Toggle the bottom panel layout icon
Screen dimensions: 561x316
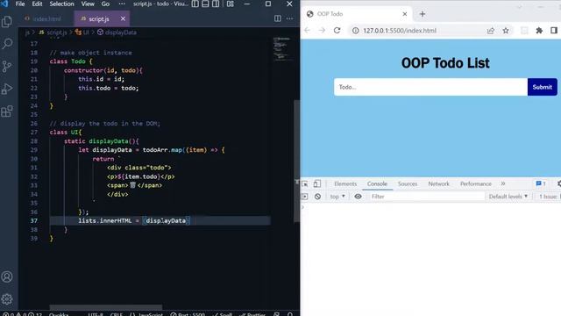click(205, 4)
